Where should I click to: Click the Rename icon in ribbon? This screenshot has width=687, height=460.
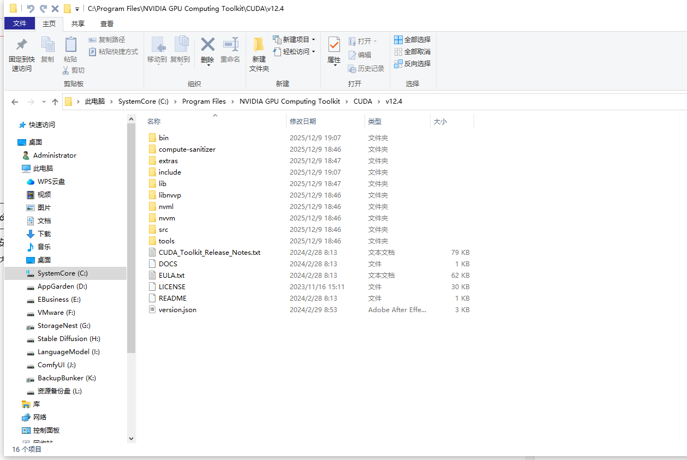tap(230, 45)
